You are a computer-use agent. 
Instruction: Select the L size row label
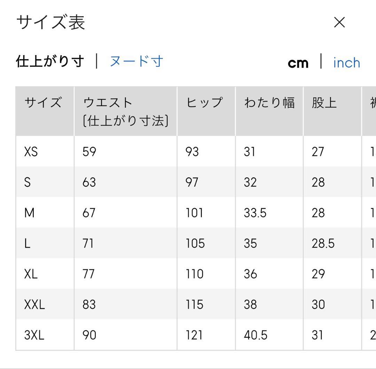click(27, 243)
